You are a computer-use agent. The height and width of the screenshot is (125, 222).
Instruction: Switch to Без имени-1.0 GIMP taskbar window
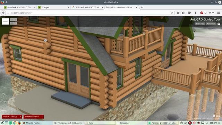[69, 123]
